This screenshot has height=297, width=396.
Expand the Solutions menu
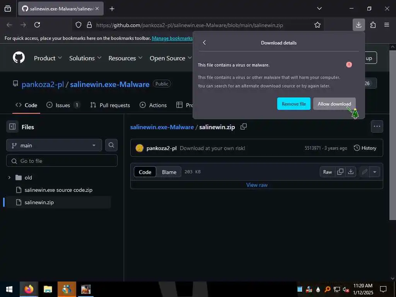click(x=85, y=58)
